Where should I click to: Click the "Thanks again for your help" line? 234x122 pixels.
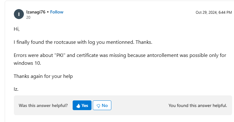(43, 76)
